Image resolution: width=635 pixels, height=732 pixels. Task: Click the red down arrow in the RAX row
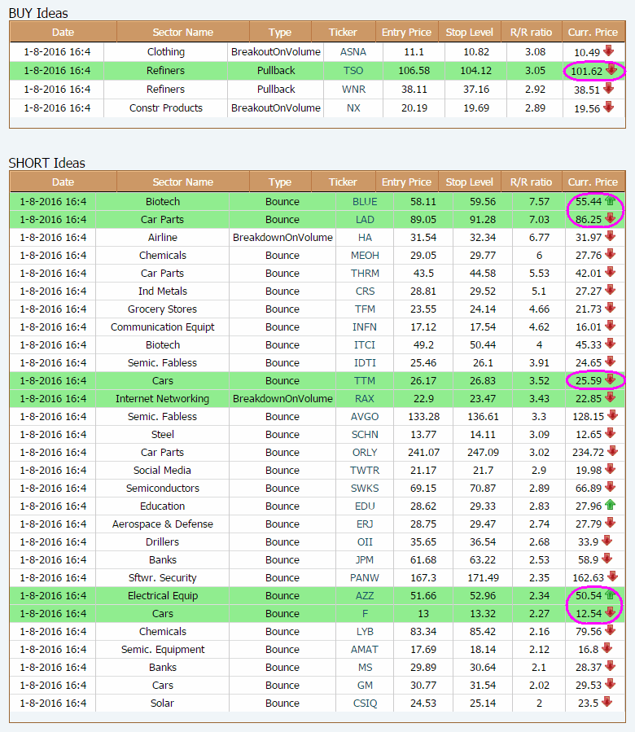pyautogui.click(x=610, y=397)
